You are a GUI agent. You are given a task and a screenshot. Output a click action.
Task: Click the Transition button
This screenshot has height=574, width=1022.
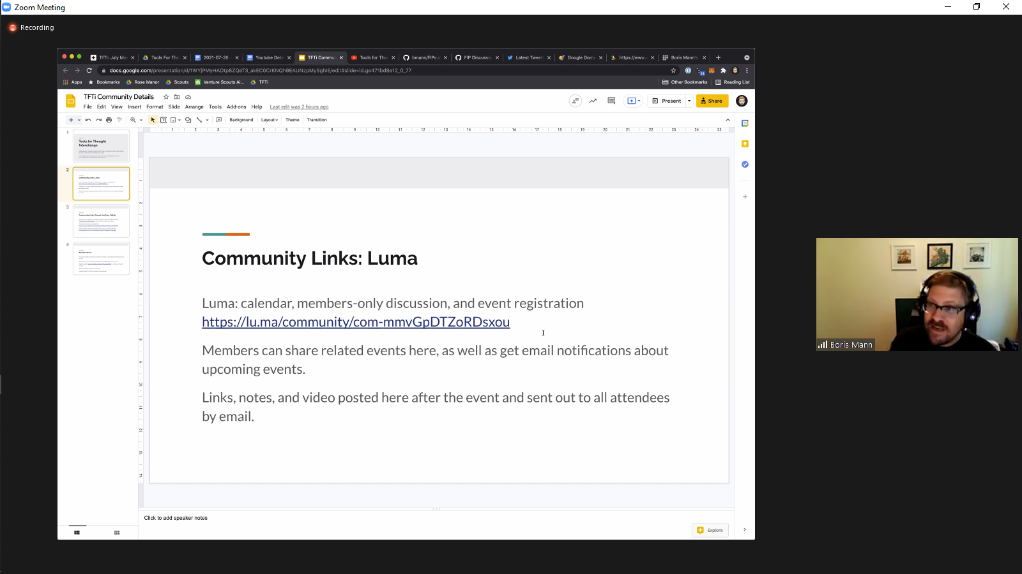(317, 120)
